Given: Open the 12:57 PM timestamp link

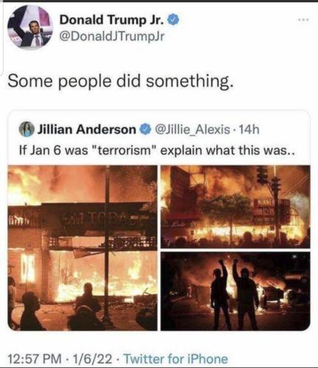Looking at the screenshot, I should point(35,359).
